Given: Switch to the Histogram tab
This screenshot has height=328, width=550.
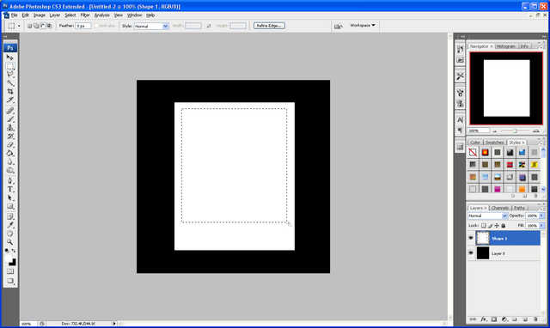Looking at the screenshot, I should 505,46.
